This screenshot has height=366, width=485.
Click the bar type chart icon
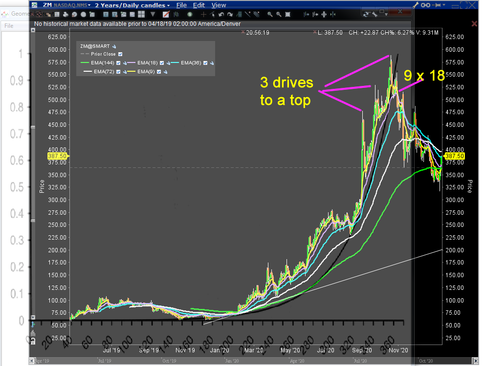pos(176,14)
